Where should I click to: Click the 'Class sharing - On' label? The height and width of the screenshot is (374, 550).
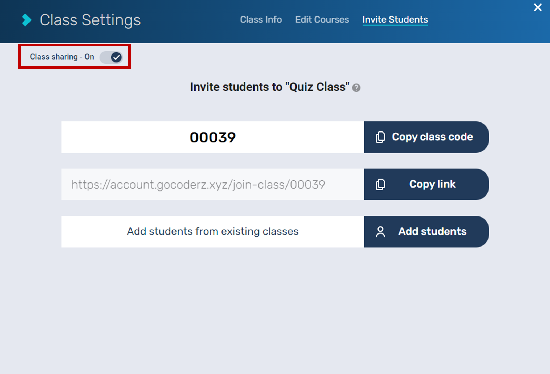[x=62, y=57]
